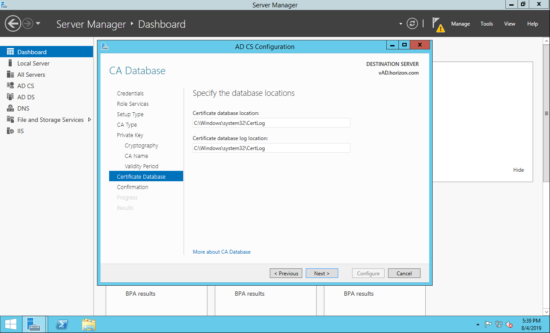Screen dimensions: 550x333
Task: Launch PowerShell from the taskbar
Action: [62, 324]
